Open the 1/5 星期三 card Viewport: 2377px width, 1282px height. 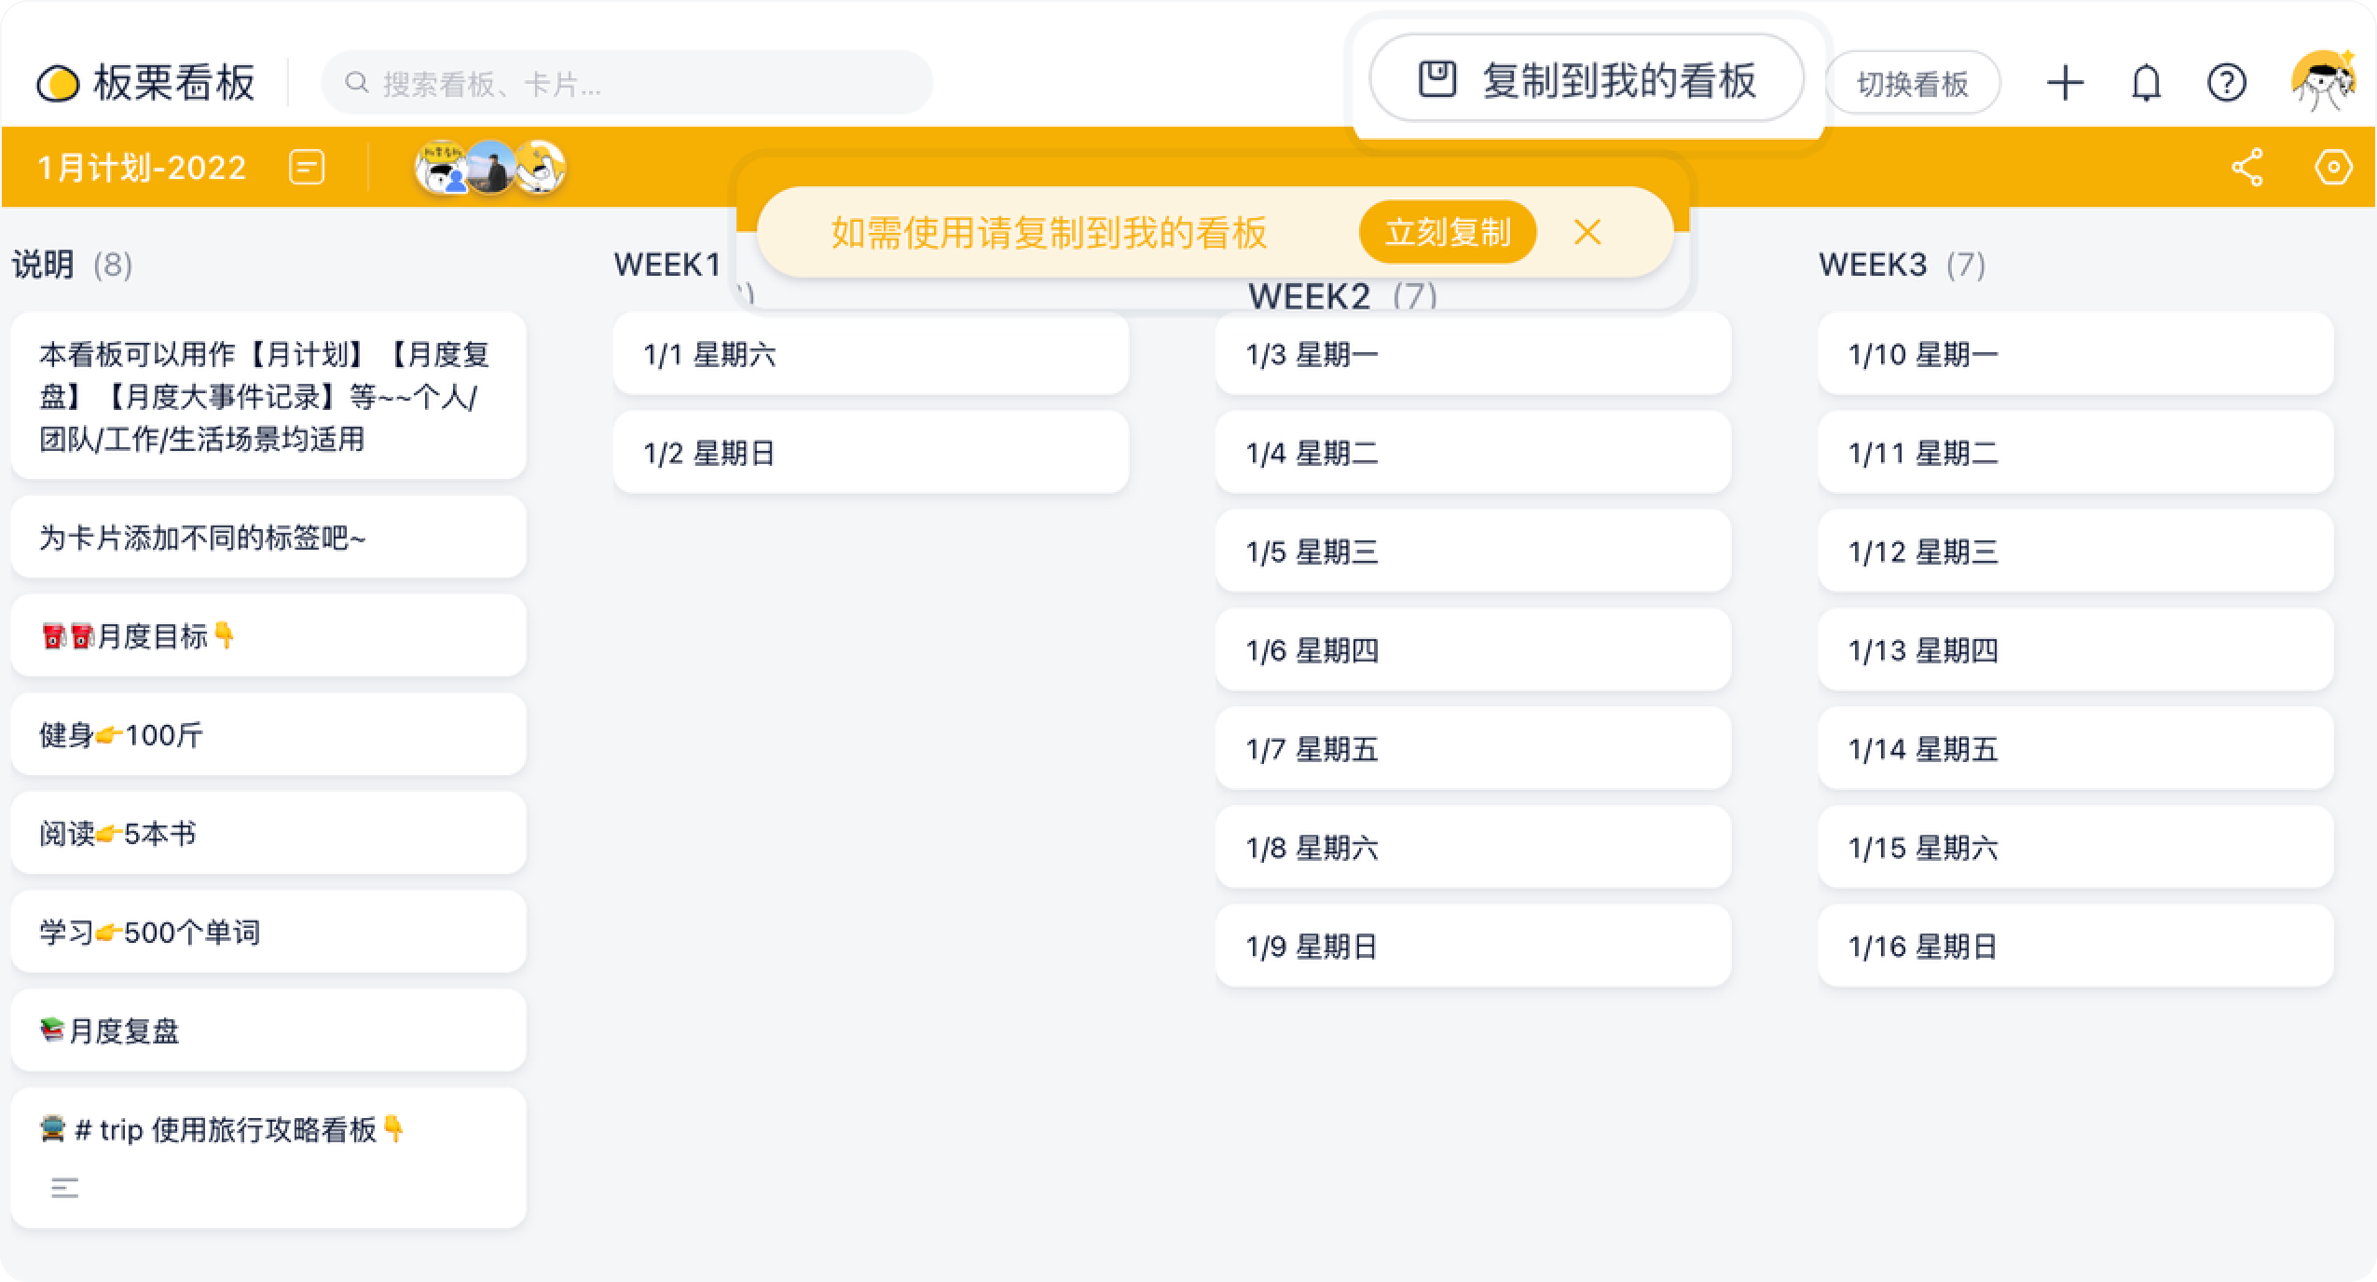pos(1472,552)
